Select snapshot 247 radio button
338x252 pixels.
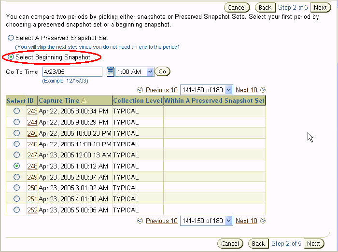(16, 154)
